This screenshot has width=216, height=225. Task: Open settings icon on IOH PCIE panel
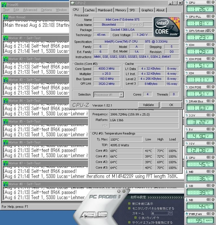coord(209,59)
